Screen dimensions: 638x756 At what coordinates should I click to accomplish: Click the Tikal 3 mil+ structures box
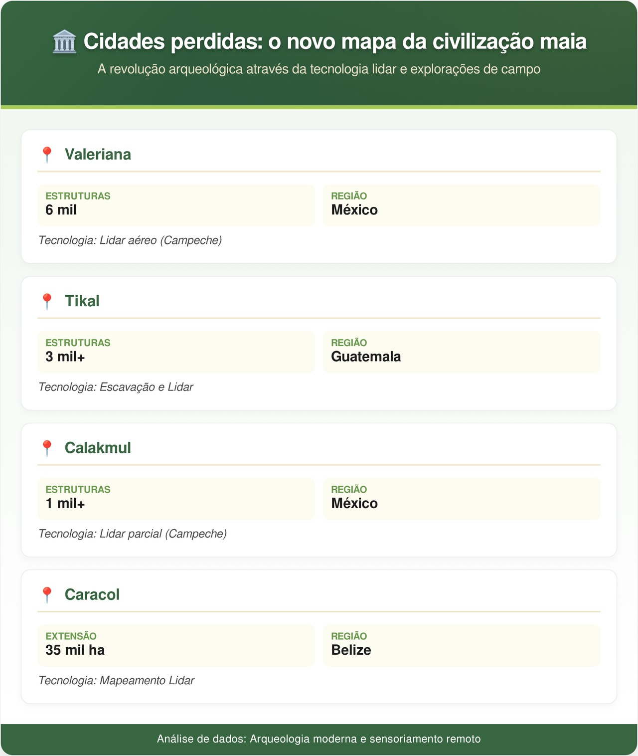(176, 352)
